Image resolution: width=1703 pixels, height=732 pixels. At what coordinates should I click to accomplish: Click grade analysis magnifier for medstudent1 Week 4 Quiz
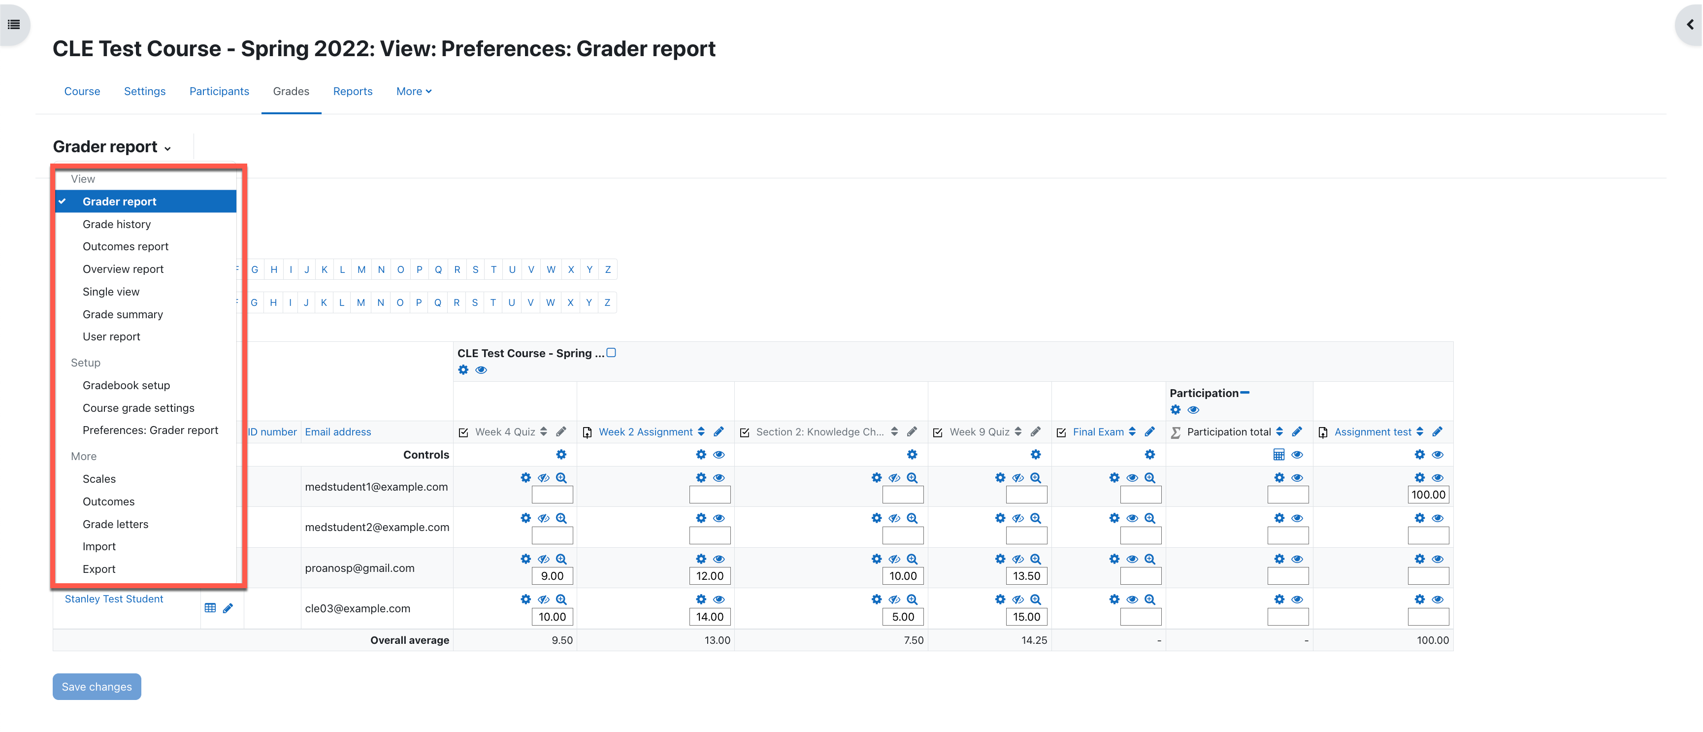(x=561, y=478)
